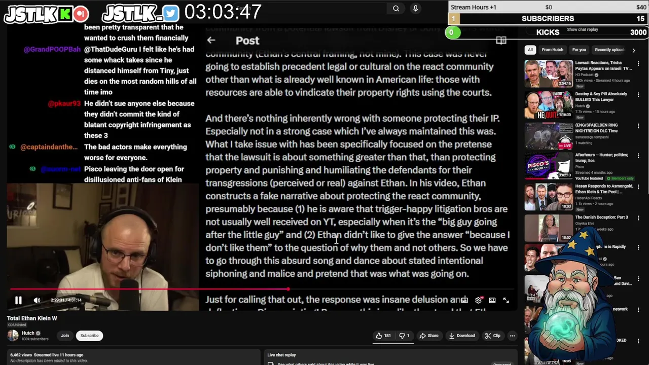Select the All filter chip
Viewport: 649px width, 365px height.
tap(530, 50)
